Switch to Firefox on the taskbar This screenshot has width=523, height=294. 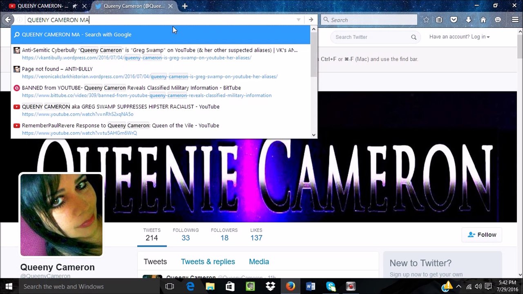pyautogui.click(x=290, y=287)
